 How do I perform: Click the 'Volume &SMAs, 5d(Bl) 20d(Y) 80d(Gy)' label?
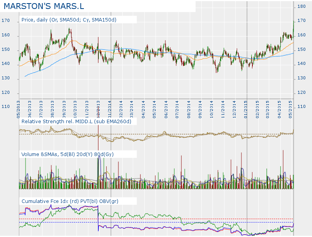point(67,154)
